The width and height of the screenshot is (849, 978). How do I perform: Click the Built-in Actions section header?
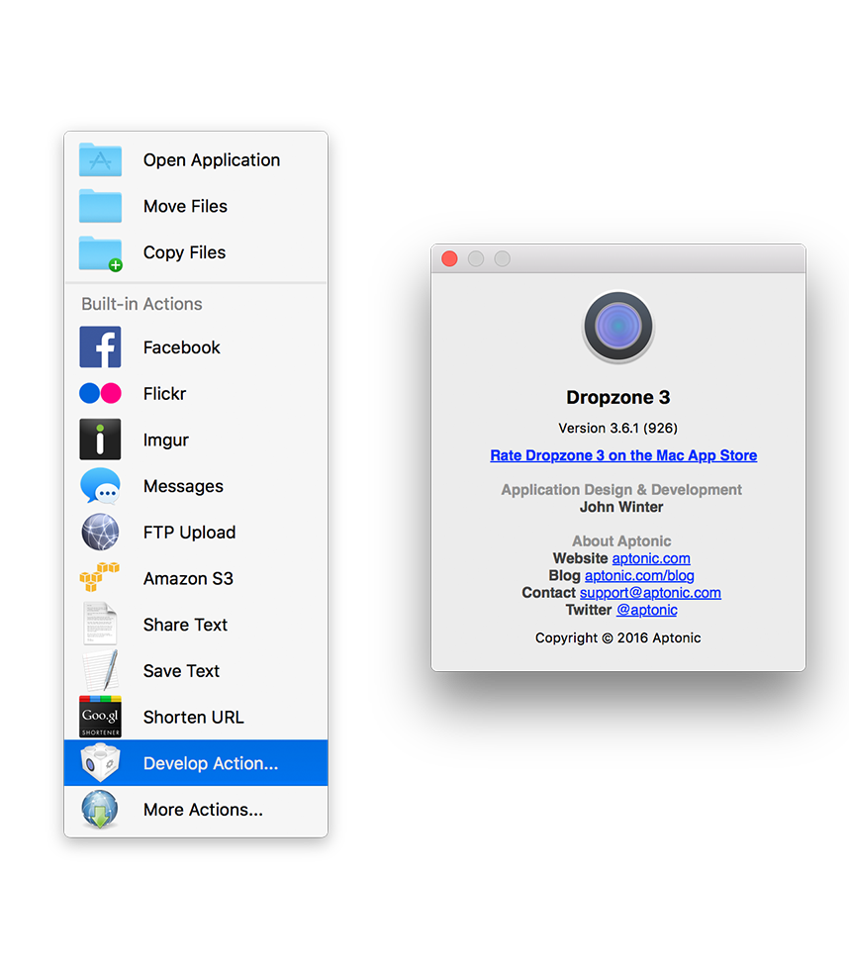pyautogui.click(x=141, y=304)
